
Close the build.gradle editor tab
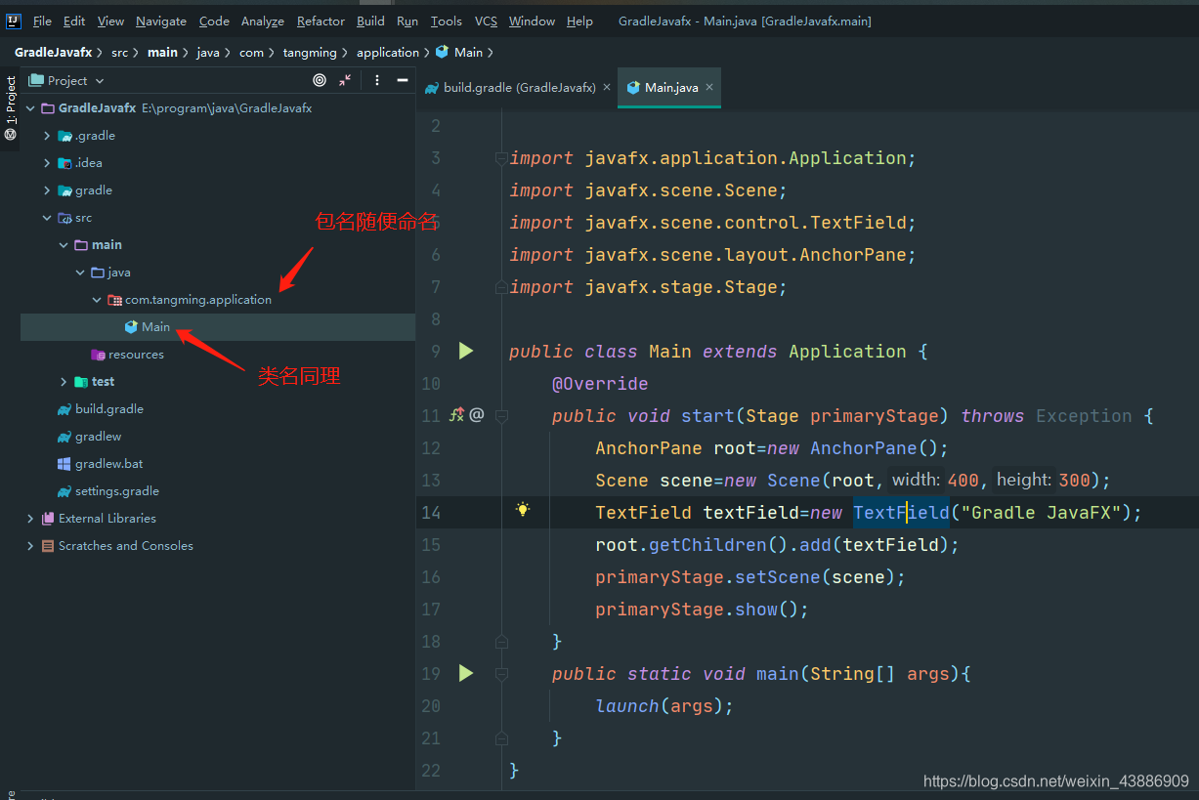tap(606, 87)
